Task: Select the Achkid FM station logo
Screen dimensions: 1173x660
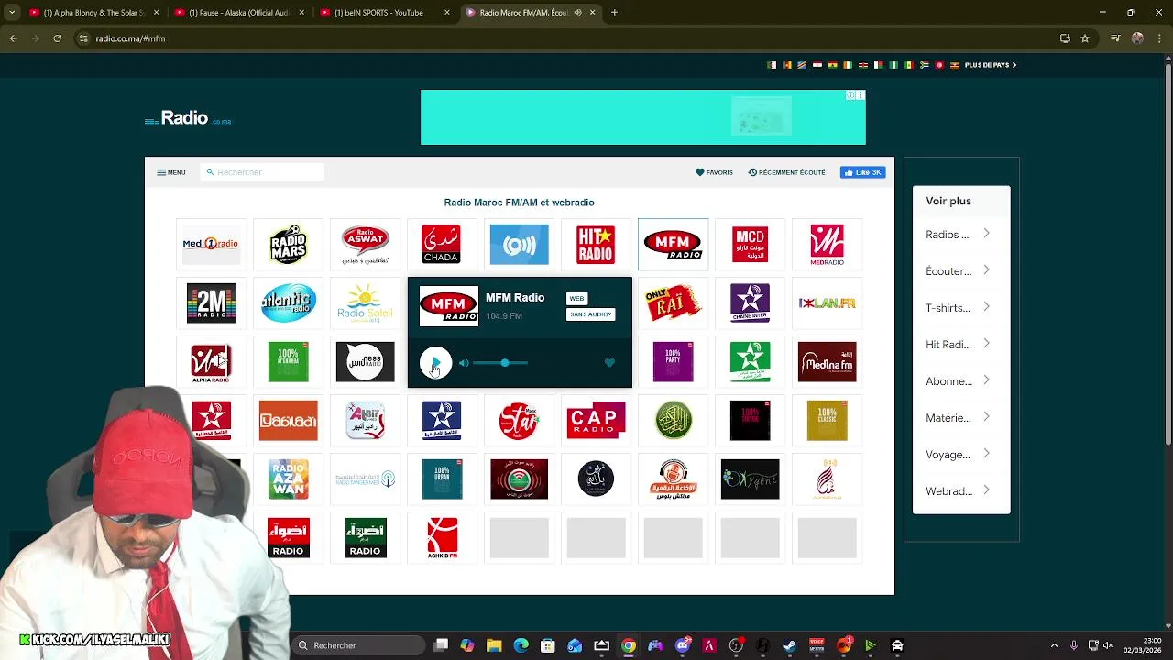Action: [x=442, y=538]
